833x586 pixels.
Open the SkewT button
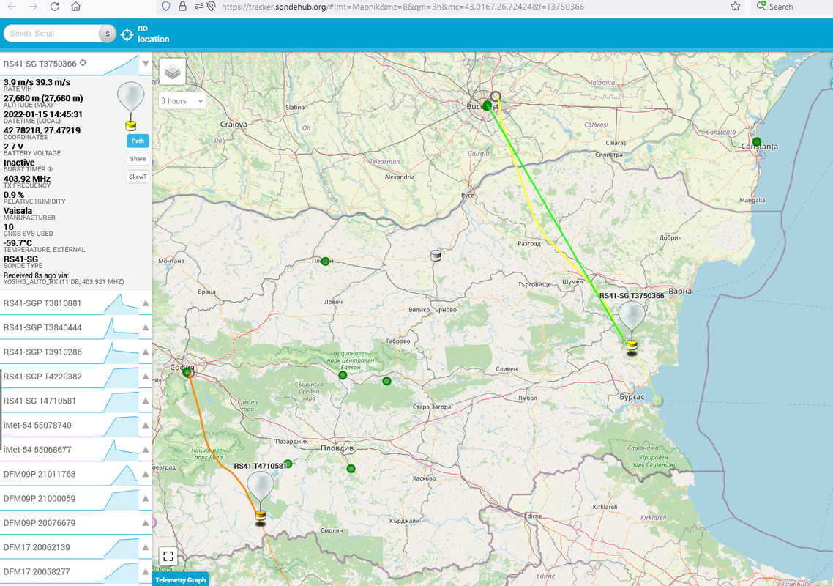click(138, 177)
